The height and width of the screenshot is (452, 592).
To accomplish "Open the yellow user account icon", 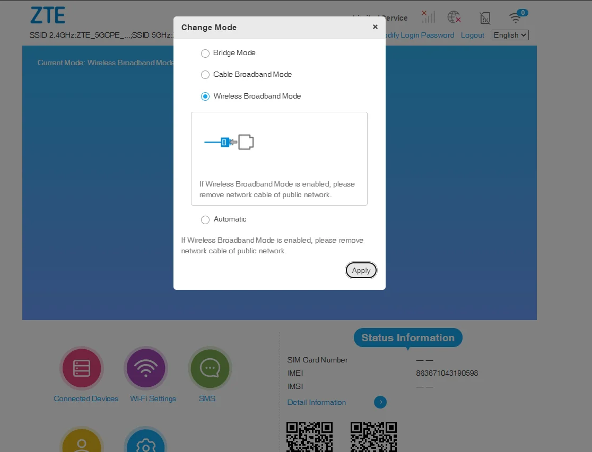I will click(x=82, y=440).
